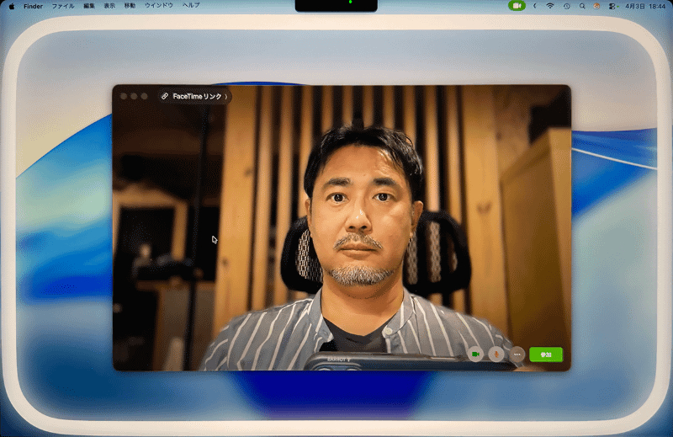Open the Finder menu

pos(33,6)
